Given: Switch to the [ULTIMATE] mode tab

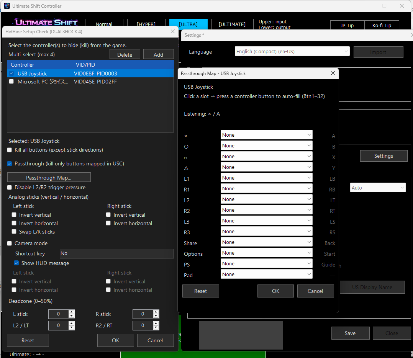Looking at the screenshot, I should coord(232,25).
